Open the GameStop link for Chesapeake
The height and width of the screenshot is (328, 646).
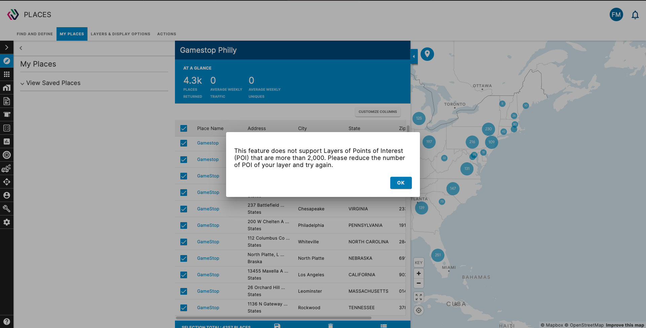(208, 209)
